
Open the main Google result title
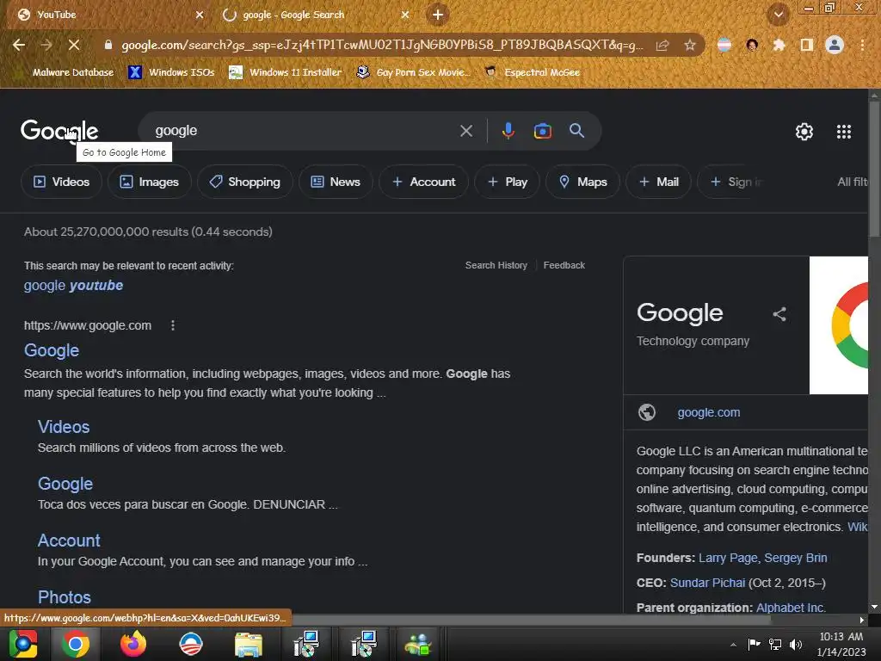pyautogui.click(x=52, y=350)
